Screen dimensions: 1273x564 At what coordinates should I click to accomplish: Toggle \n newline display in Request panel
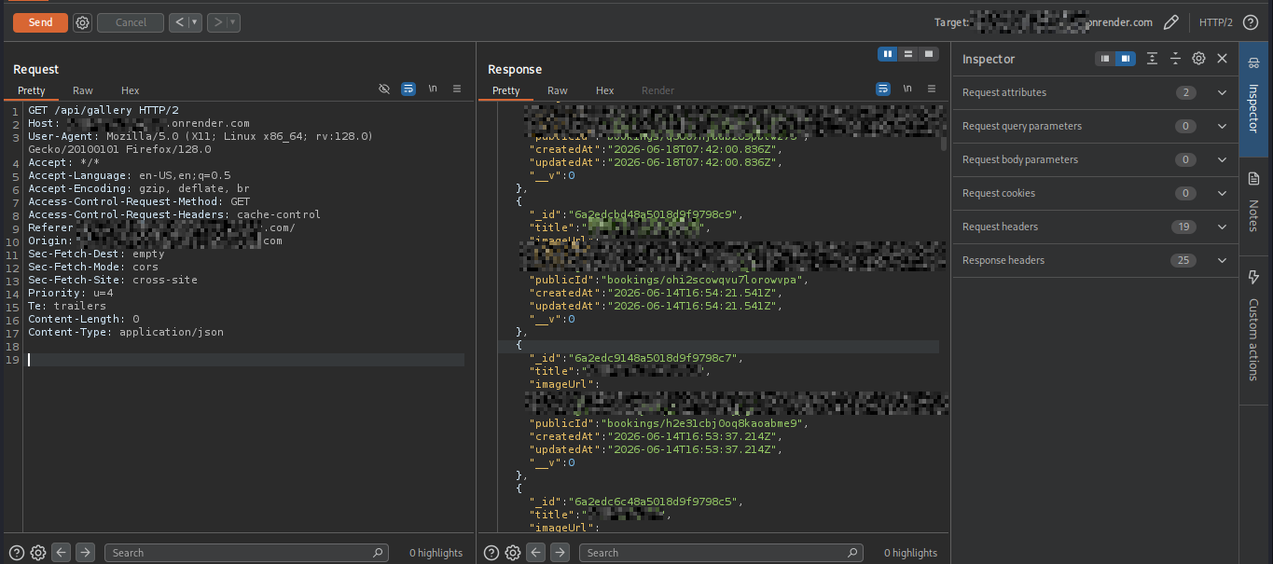pos(433,89)
